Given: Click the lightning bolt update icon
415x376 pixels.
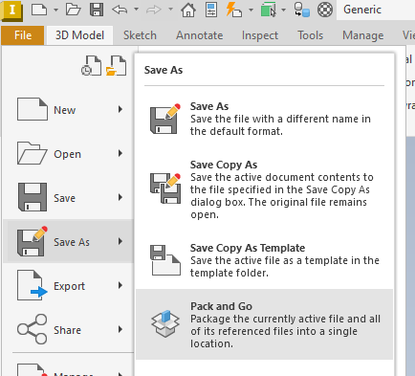Looking at the screenshot, I should point(233,10).
